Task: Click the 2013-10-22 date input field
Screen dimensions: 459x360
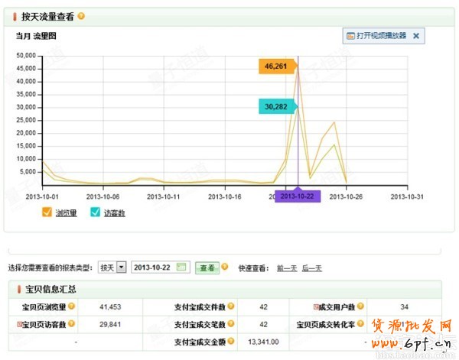Action: [154, 268]
